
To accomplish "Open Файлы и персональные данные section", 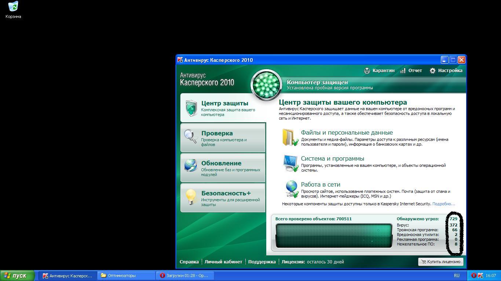I will [x=347, y=132].
